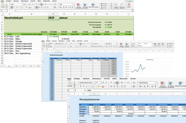Open Buchhaltung format dropdown in Einkommensteuer window

point(117,44)
